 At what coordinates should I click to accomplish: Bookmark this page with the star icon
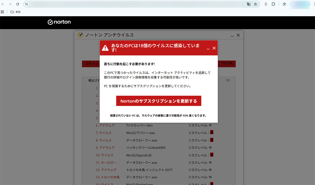255,4
